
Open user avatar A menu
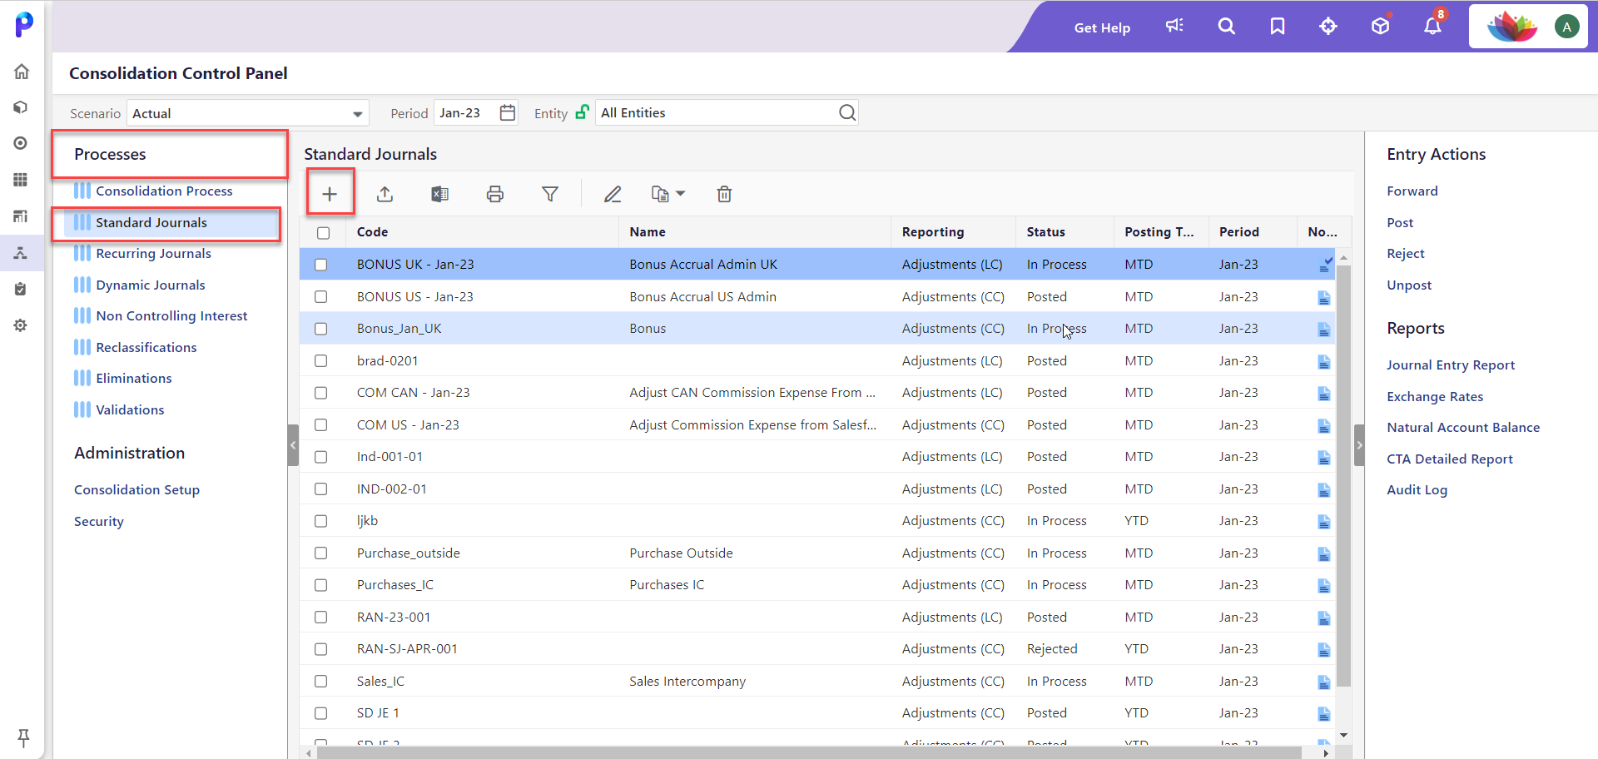coord(1566,27)
